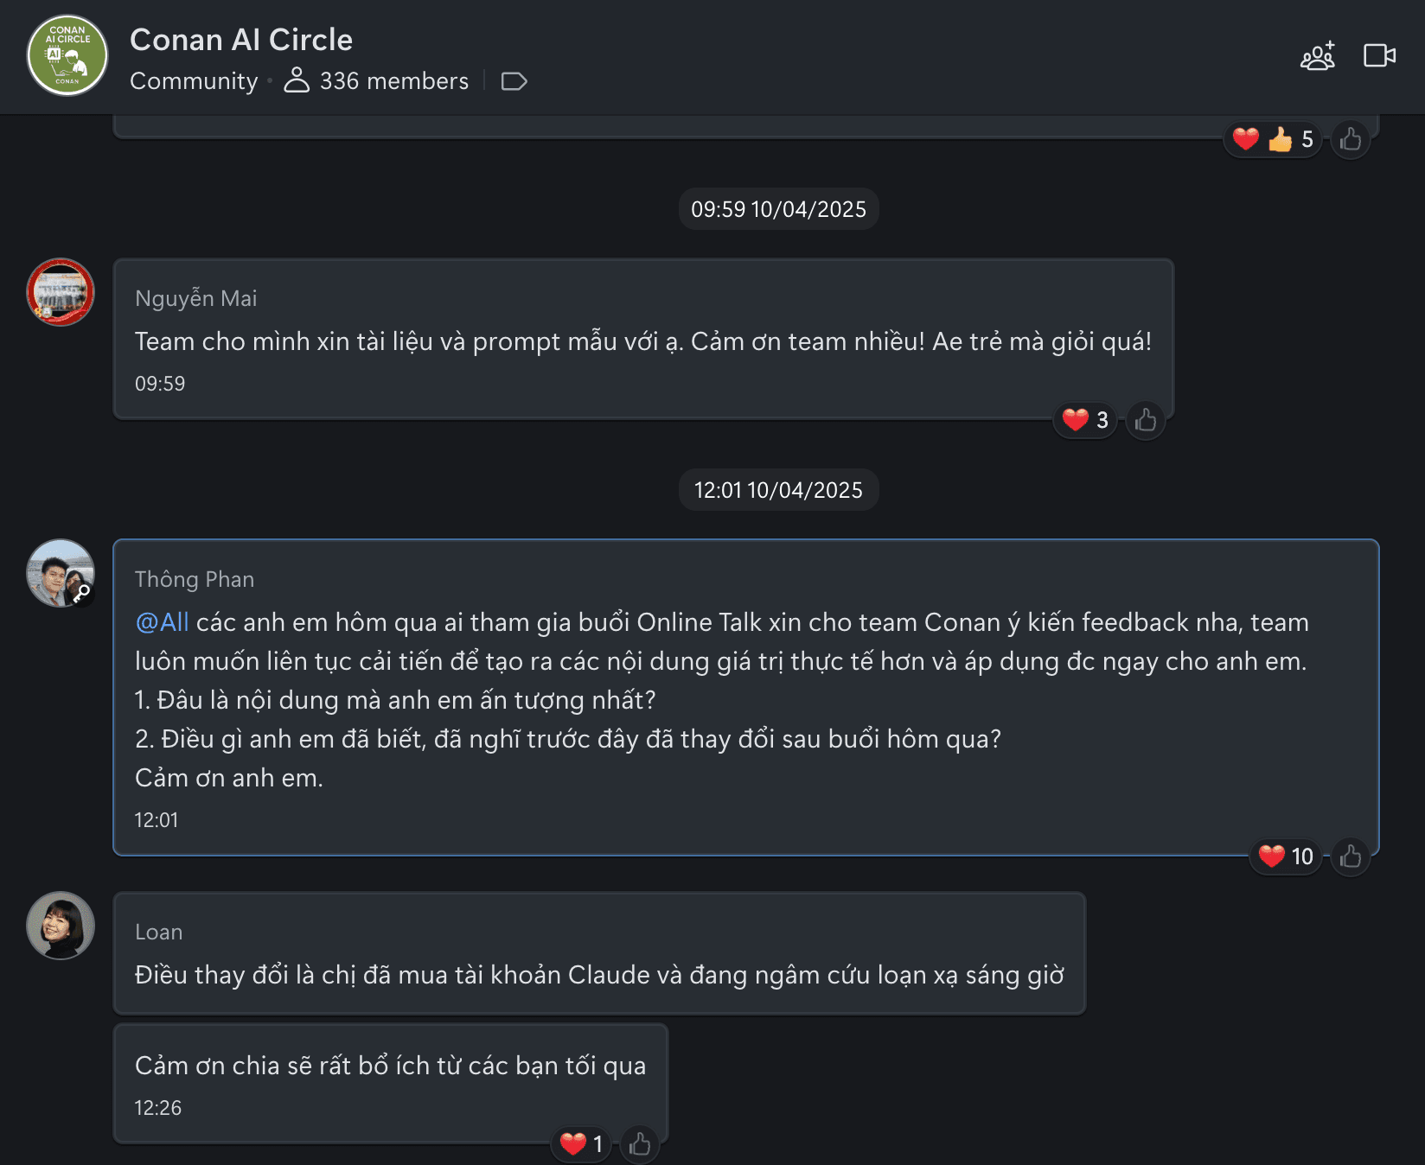The width and height of the screenshot is (1425, 1165).
Task: Click sender name Thông Phan
Action: pos(195,579)
